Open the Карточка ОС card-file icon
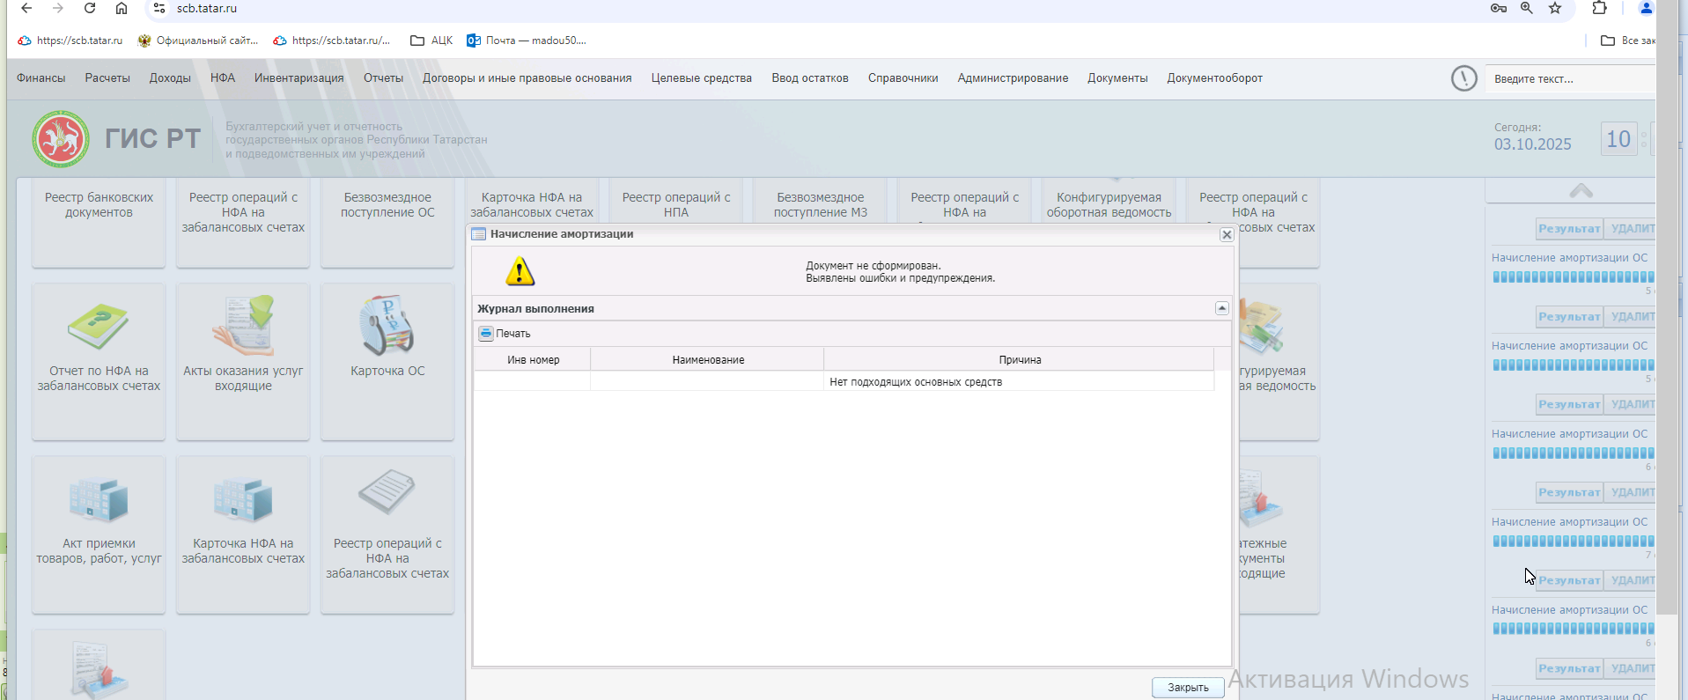Image resolution: width=1688 pixels, height=700 pixels. [387, 325]
